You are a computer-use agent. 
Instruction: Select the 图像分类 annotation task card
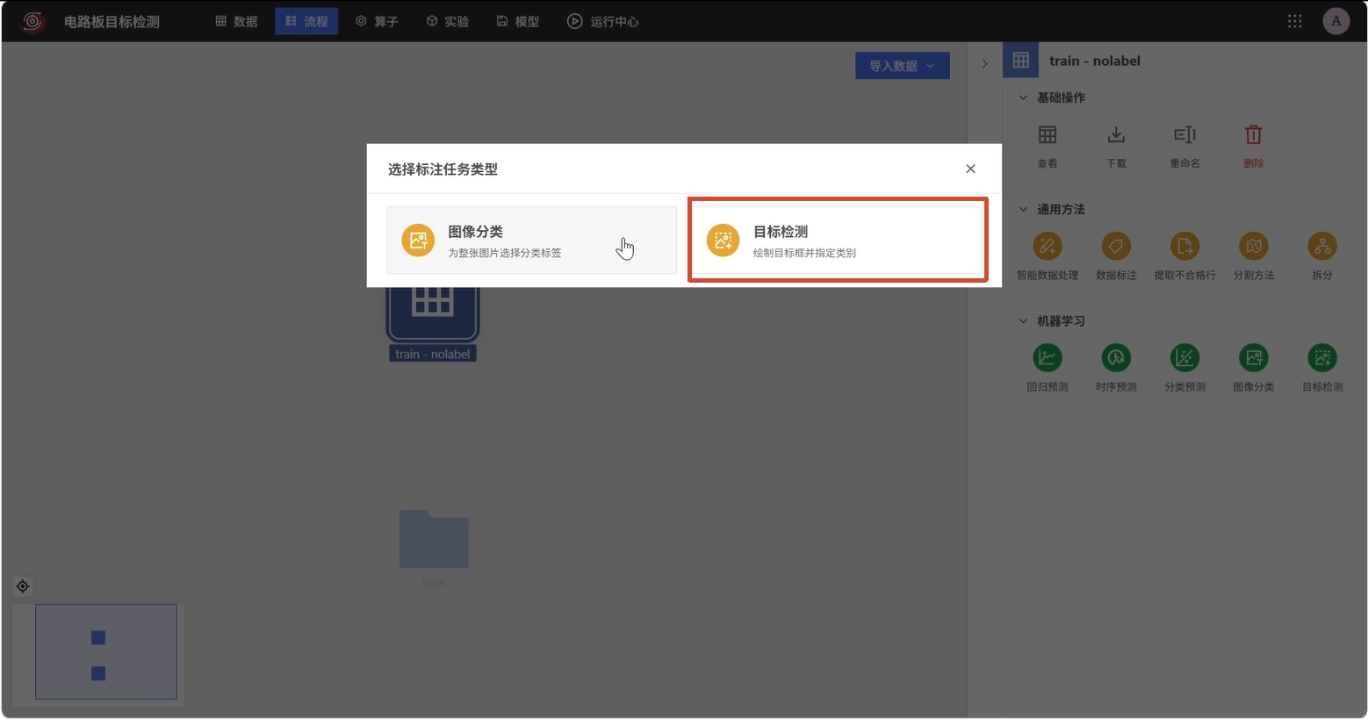click(x=531, y=241)
